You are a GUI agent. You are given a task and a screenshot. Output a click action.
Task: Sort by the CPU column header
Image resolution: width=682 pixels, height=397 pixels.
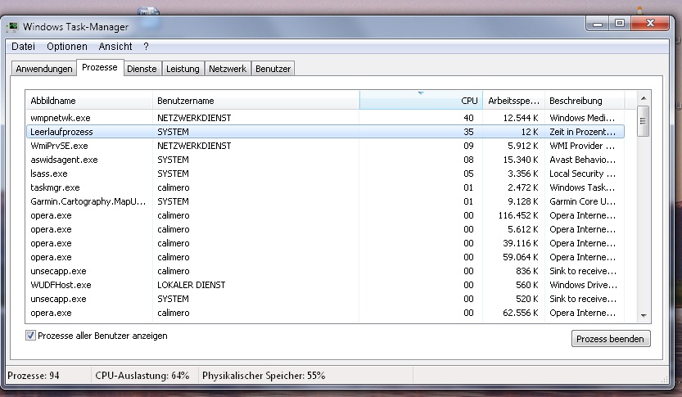(x=421, y=101)
